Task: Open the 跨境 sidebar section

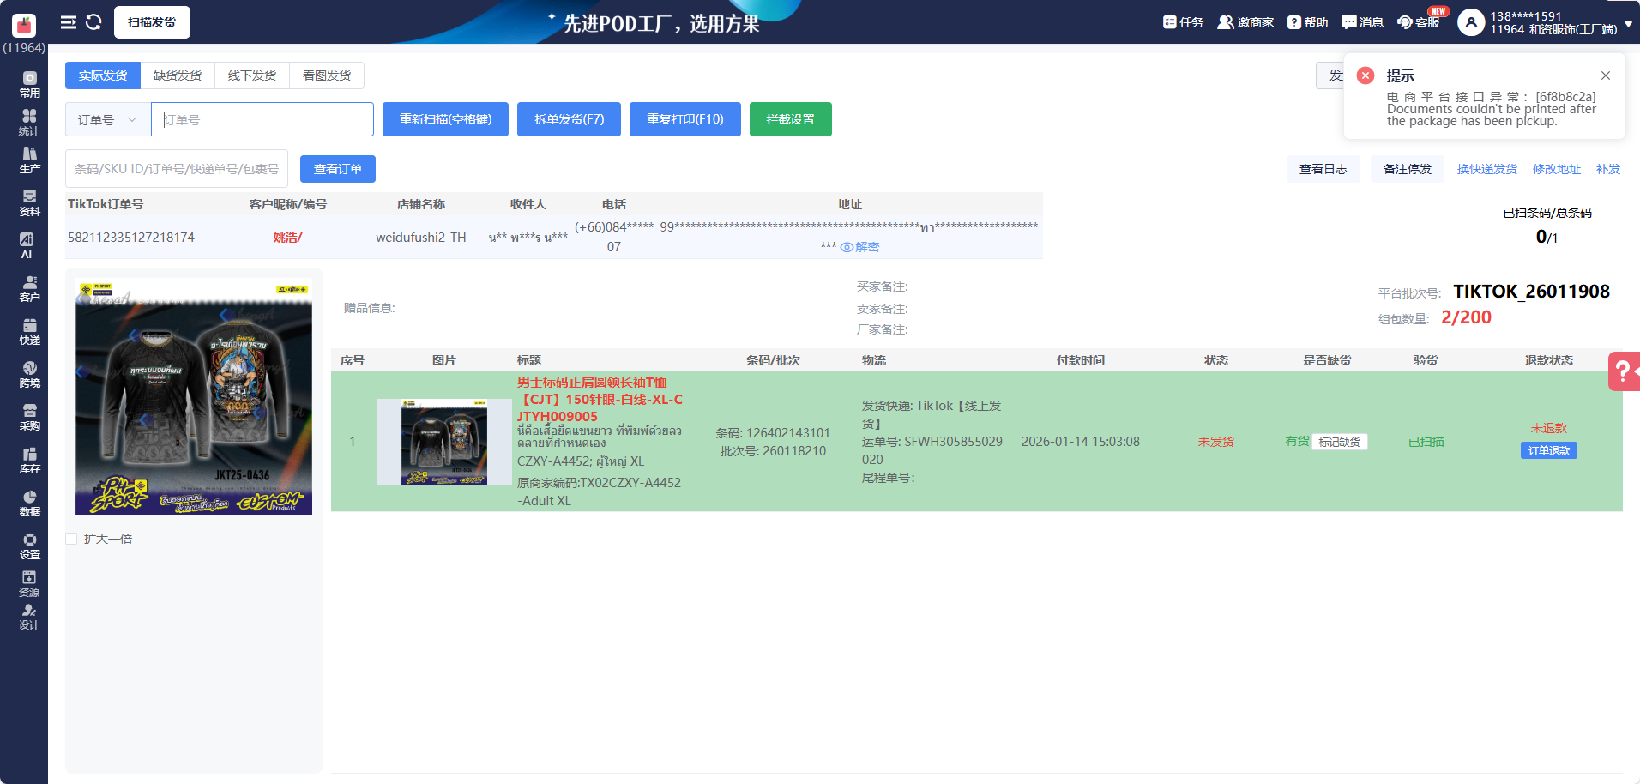Action: pos(29,375)
